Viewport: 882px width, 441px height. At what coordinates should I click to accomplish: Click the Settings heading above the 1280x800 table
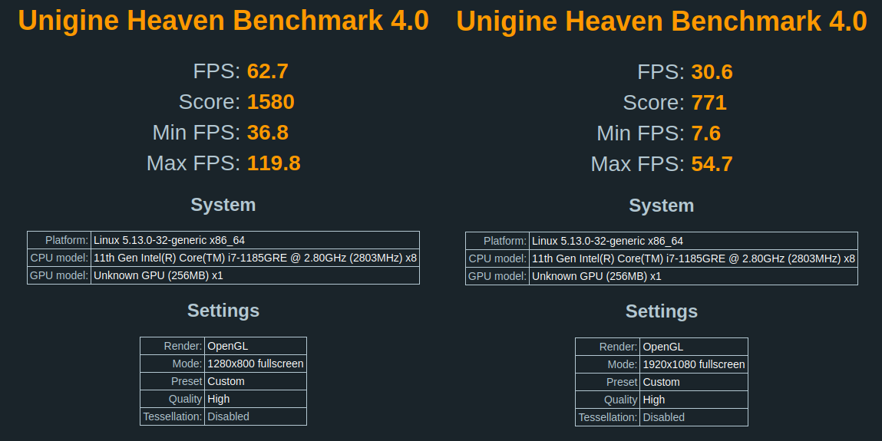(223, 310)
